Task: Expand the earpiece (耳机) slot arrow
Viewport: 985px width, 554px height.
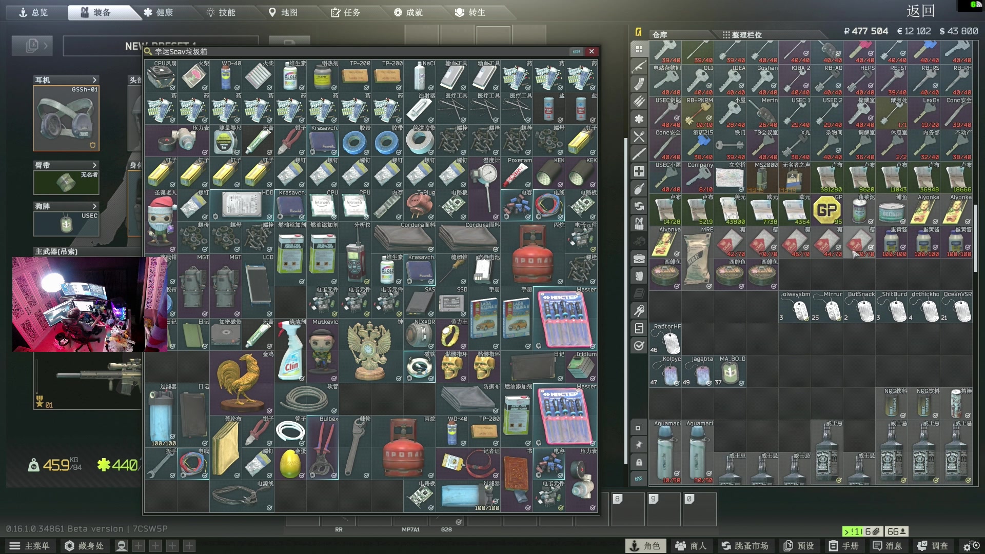Action: coord(94,80)
